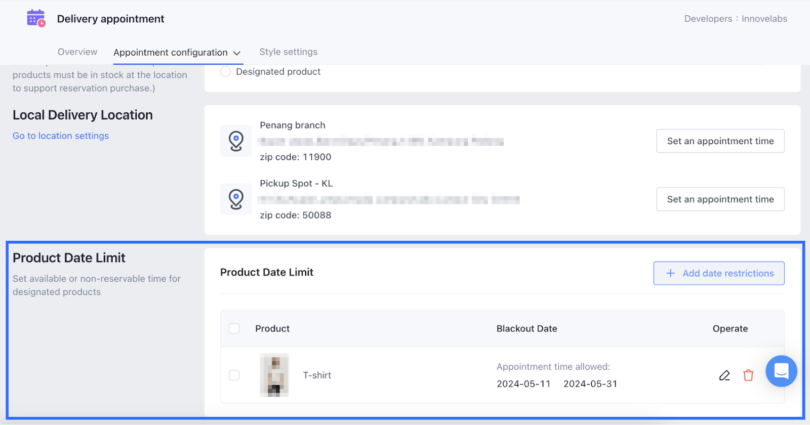Switch to the Overview tab
The width and height of the screenshot is (810, 425).
pos(77,52)
